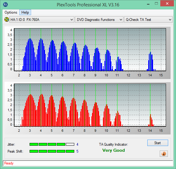Click the window title PlexTools Professional XL
Viewport: 176px width, 169px height.
(88, 5)
